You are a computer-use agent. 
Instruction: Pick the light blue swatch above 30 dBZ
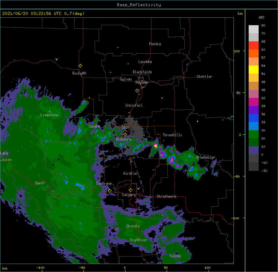(253, 126)
